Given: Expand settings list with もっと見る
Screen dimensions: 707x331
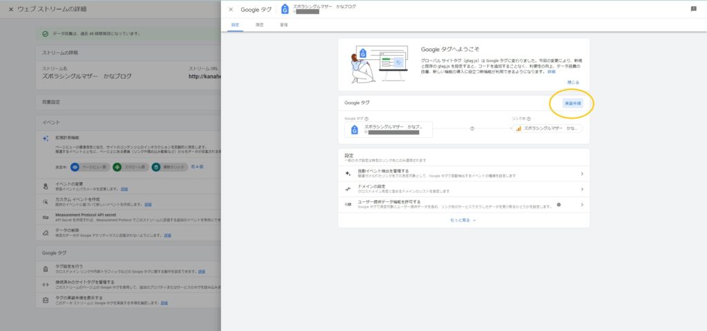Looking at the screenshot, I should (x=464, y=220).
